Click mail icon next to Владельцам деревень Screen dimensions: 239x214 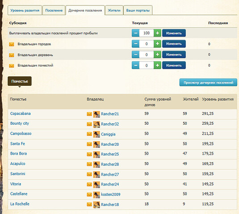tap(12, 55)
